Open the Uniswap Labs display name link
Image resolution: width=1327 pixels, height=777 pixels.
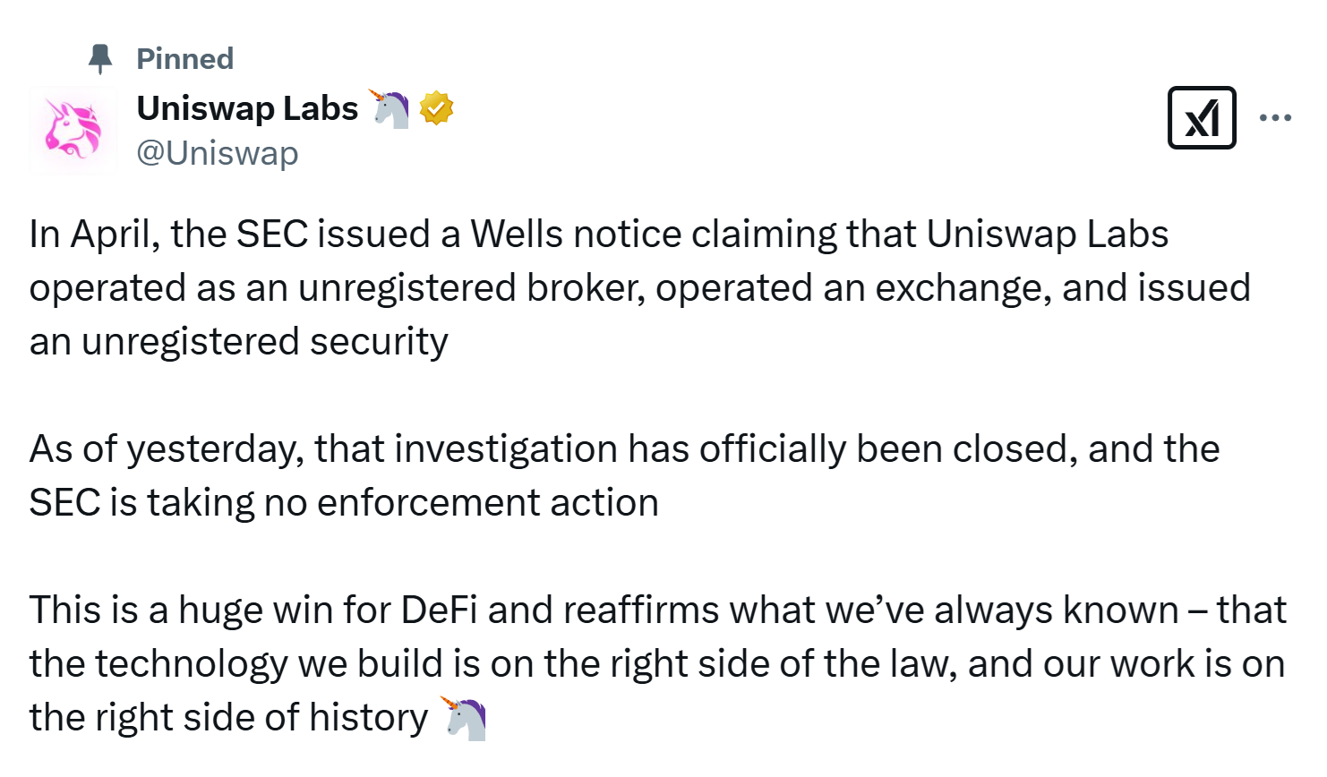(247, 108)
